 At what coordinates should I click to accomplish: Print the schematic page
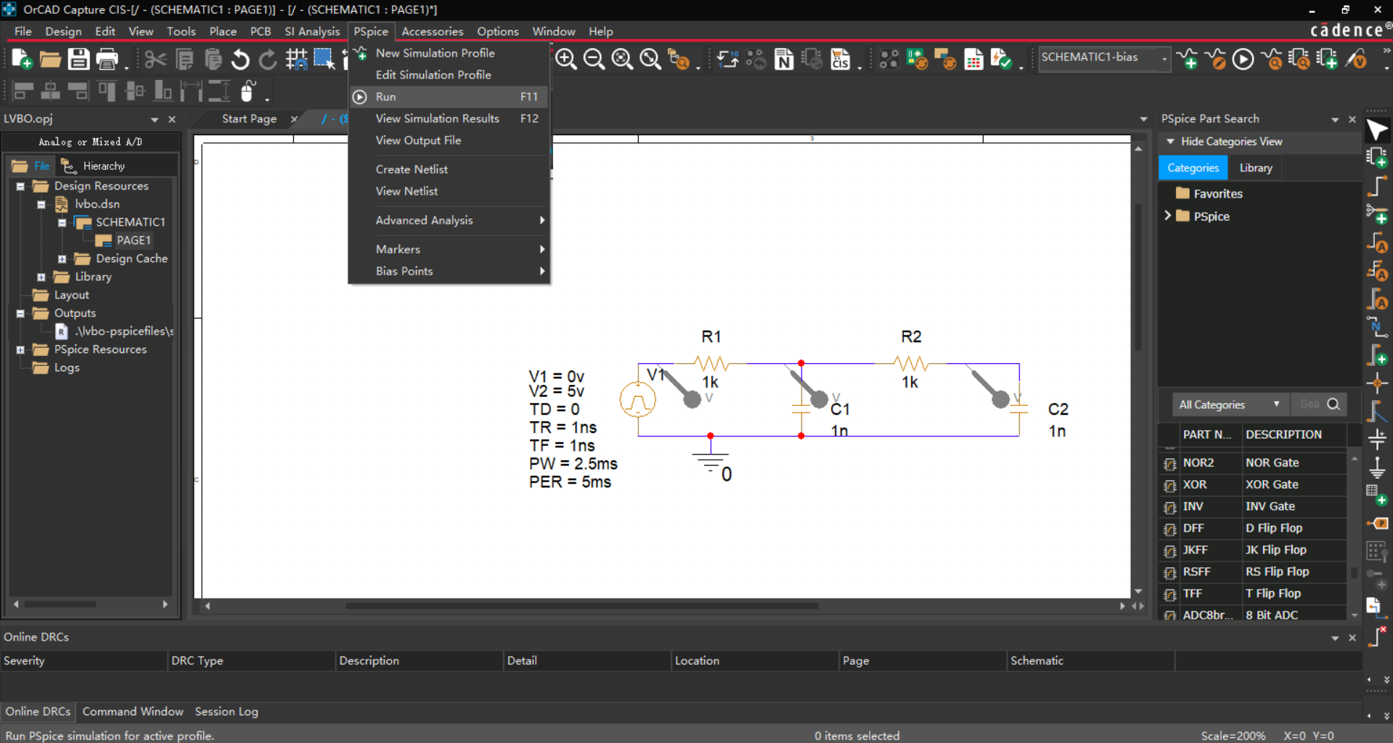(x=107, y=59)
